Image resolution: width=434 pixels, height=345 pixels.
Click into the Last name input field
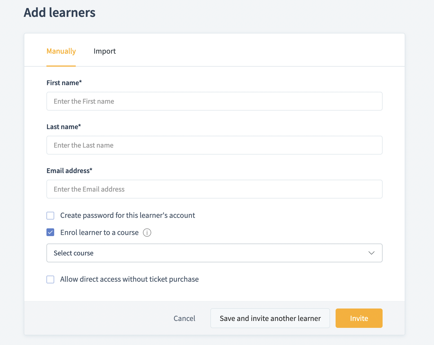coord(214,145)
